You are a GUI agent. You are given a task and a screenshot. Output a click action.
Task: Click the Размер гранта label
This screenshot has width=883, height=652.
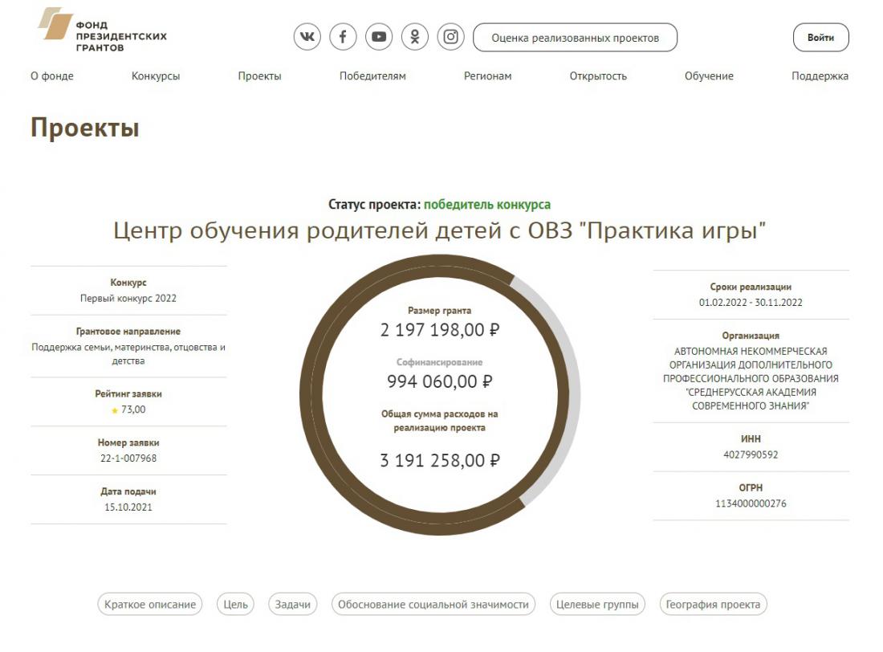(440, 311)
